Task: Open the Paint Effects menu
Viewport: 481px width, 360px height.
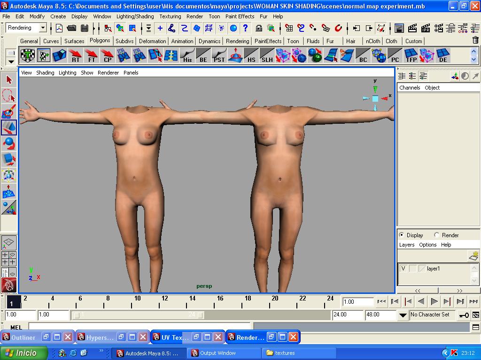Action: tap(240, 16)
